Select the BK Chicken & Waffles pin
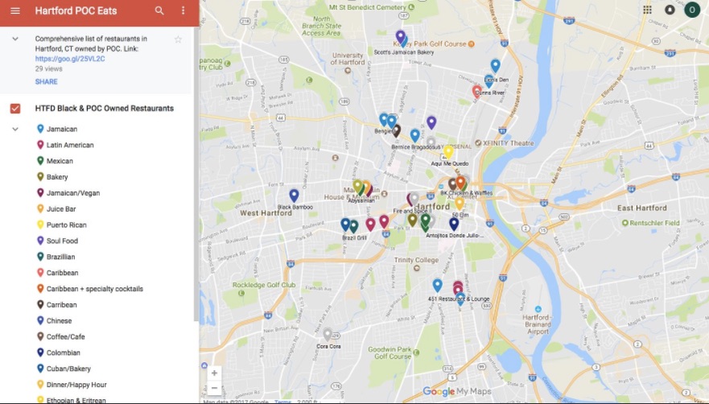The height and width of the screenshot is (404, 709). [x=461, y=183]
